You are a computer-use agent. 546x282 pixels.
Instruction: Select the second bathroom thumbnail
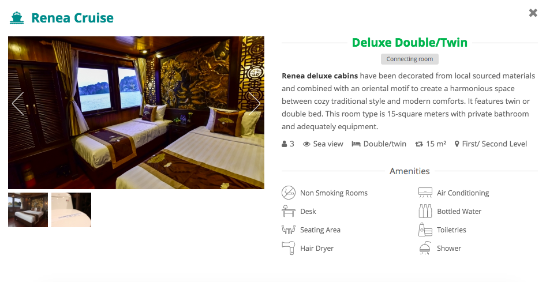[x=72, y=210]
